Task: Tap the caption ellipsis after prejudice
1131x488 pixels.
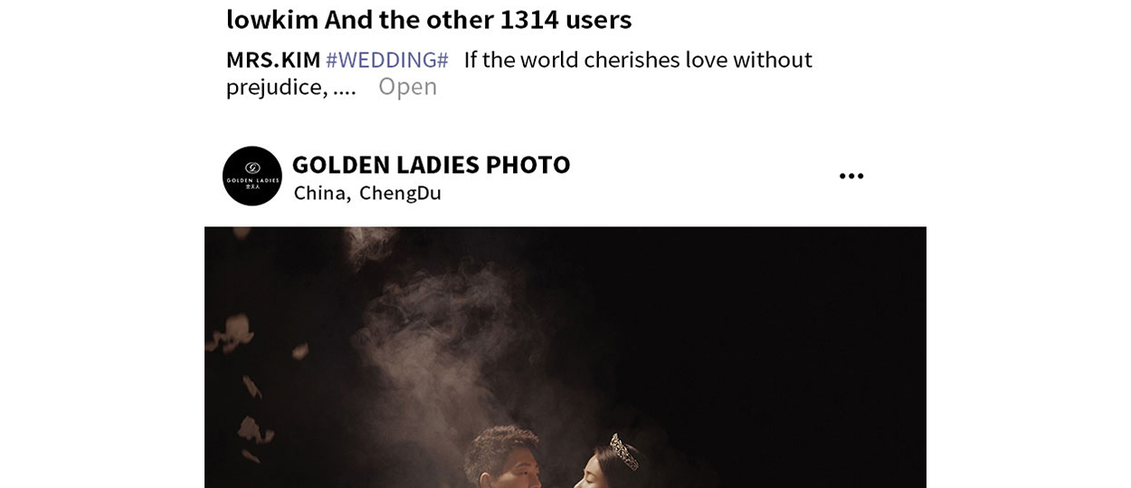Action: pos(345,89)
